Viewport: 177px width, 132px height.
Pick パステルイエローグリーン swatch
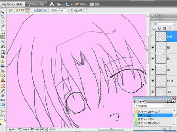point(153,123)
